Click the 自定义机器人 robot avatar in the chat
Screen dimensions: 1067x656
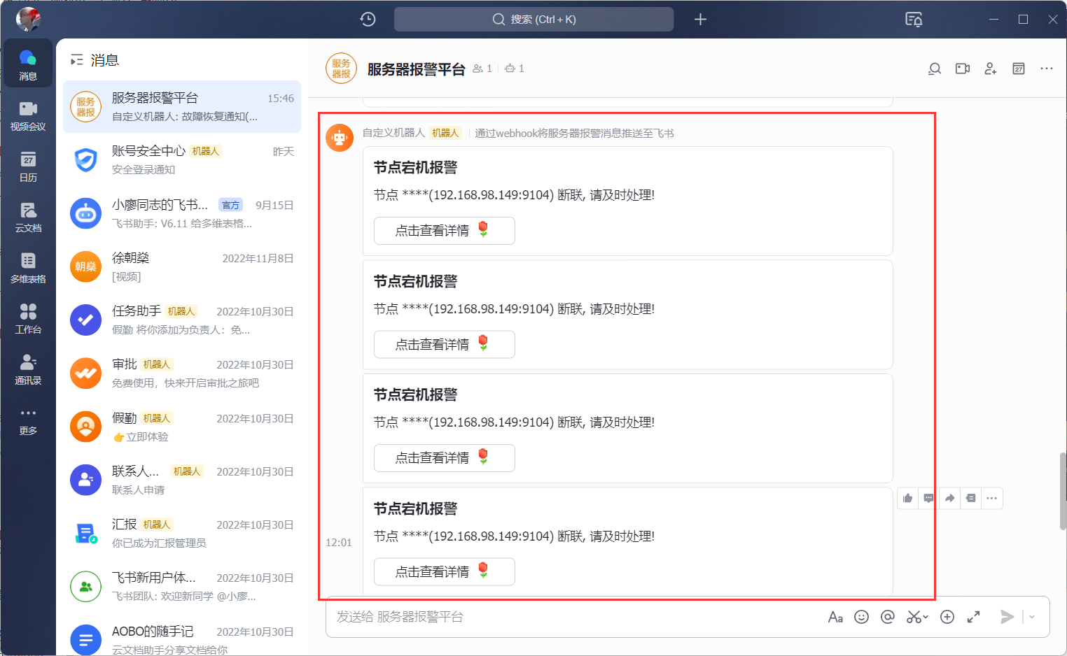click(x=340, y=138)
